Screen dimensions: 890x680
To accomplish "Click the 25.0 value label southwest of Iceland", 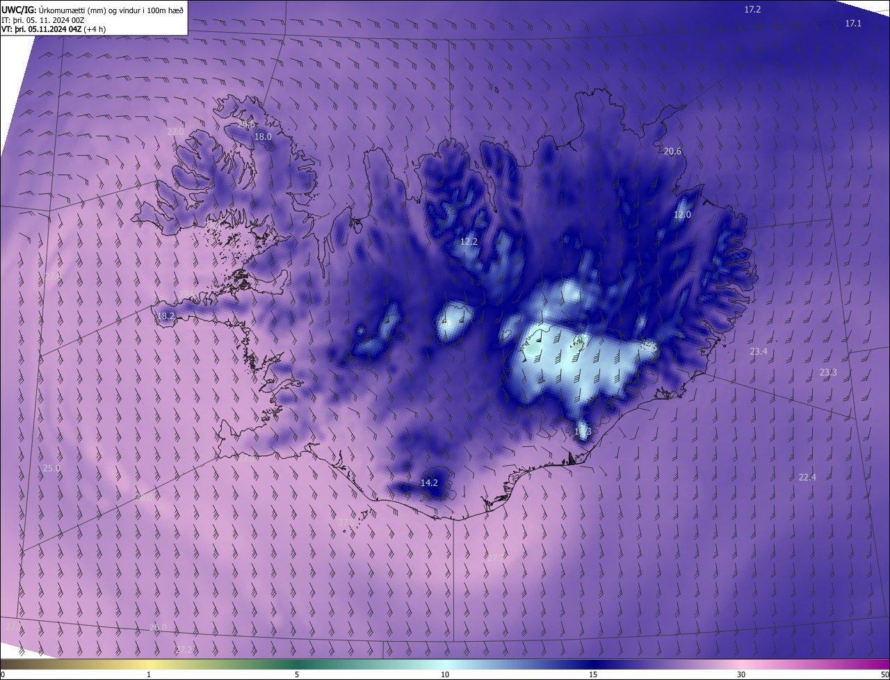I will click(51, 469).
